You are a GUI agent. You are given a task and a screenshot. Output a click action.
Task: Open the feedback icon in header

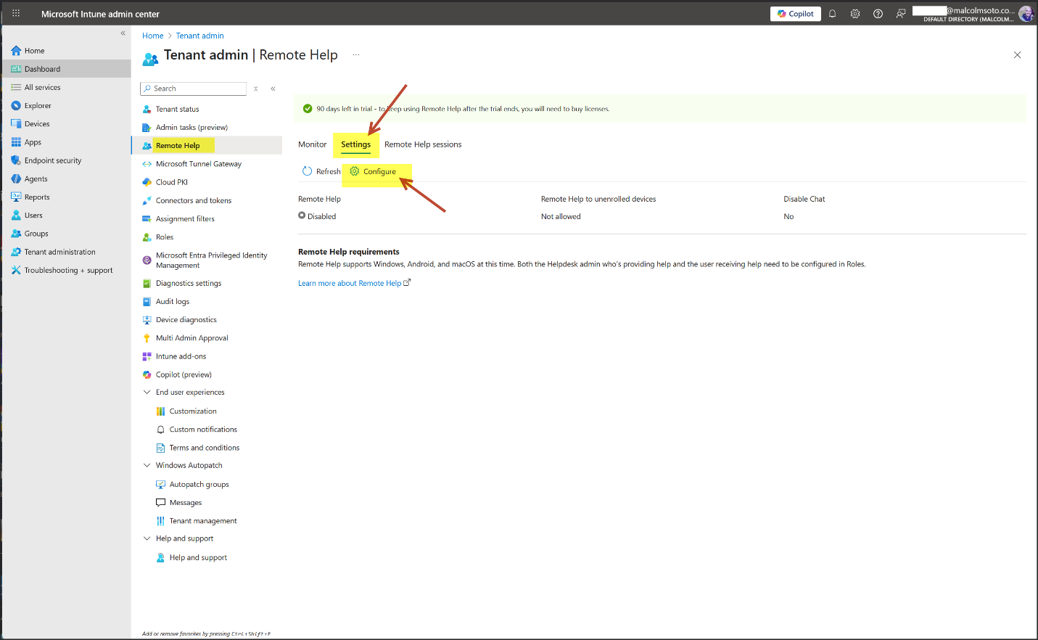901,14
